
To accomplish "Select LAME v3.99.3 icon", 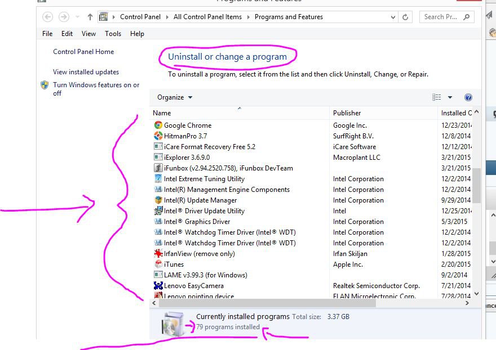I will point(158,275).
